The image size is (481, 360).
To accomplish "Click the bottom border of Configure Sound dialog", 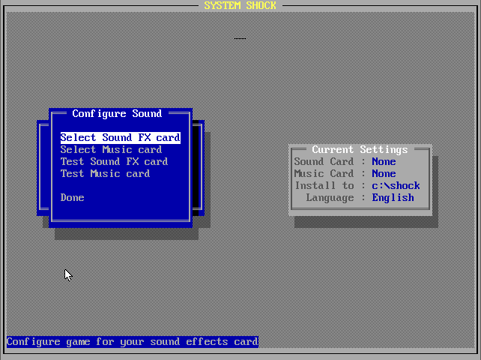I will tap(120, 221).
